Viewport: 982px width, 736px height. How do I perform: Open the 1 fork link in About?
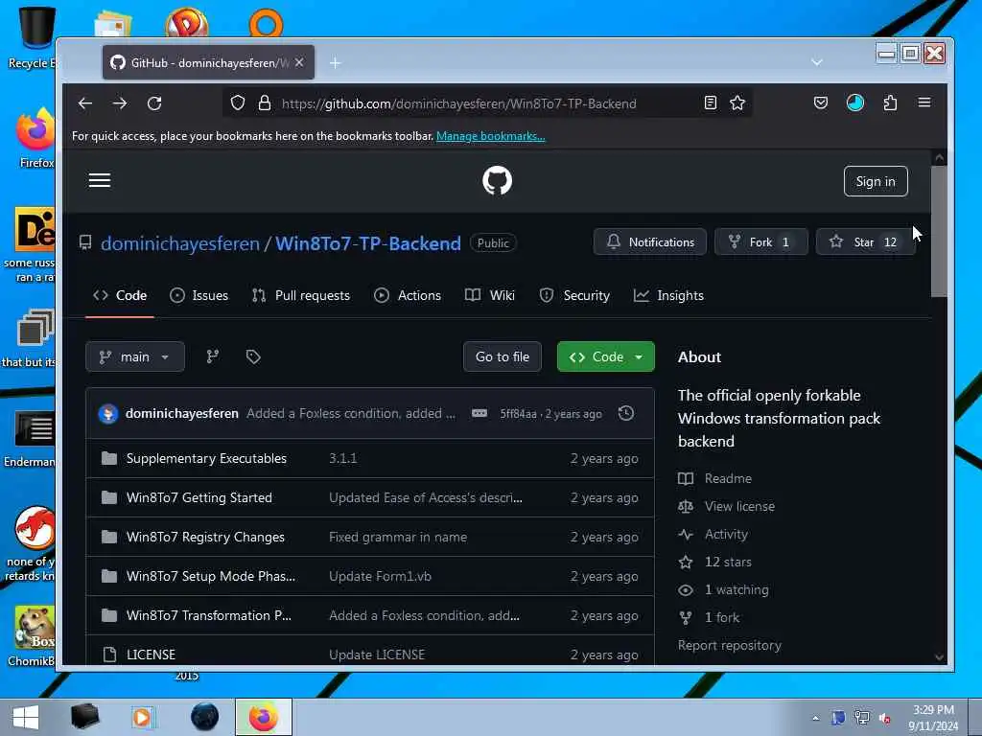click(x=722, y=618)
